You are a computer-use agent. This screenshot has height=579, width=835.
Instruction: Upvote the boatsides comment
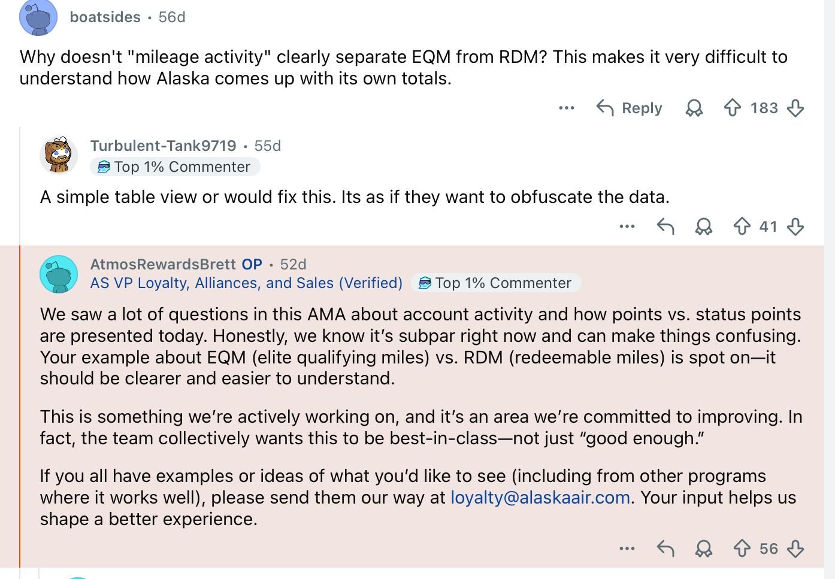pyautogui.click(x=732, y=108)
